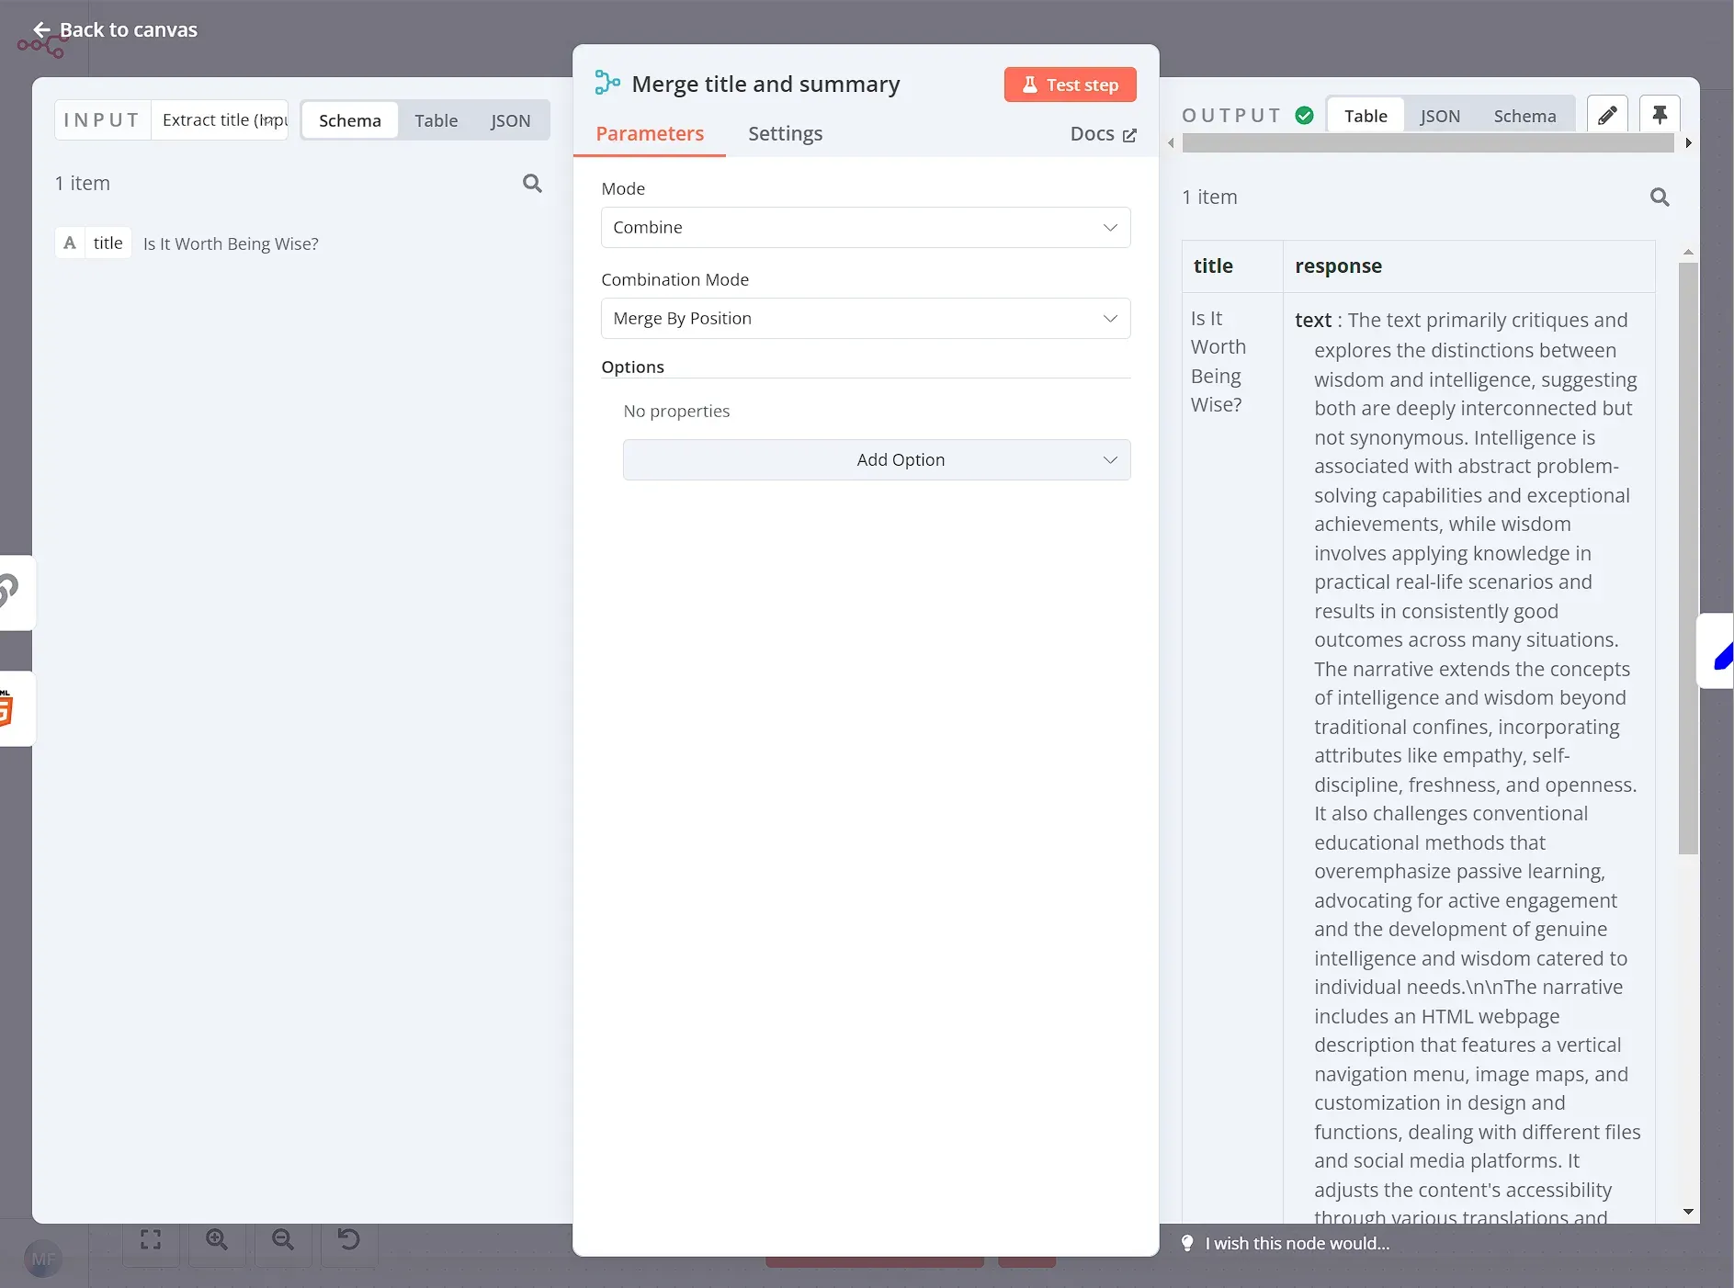
Task: Click the HTML node icon on the canvas edge
Action: tap(9, 708)
